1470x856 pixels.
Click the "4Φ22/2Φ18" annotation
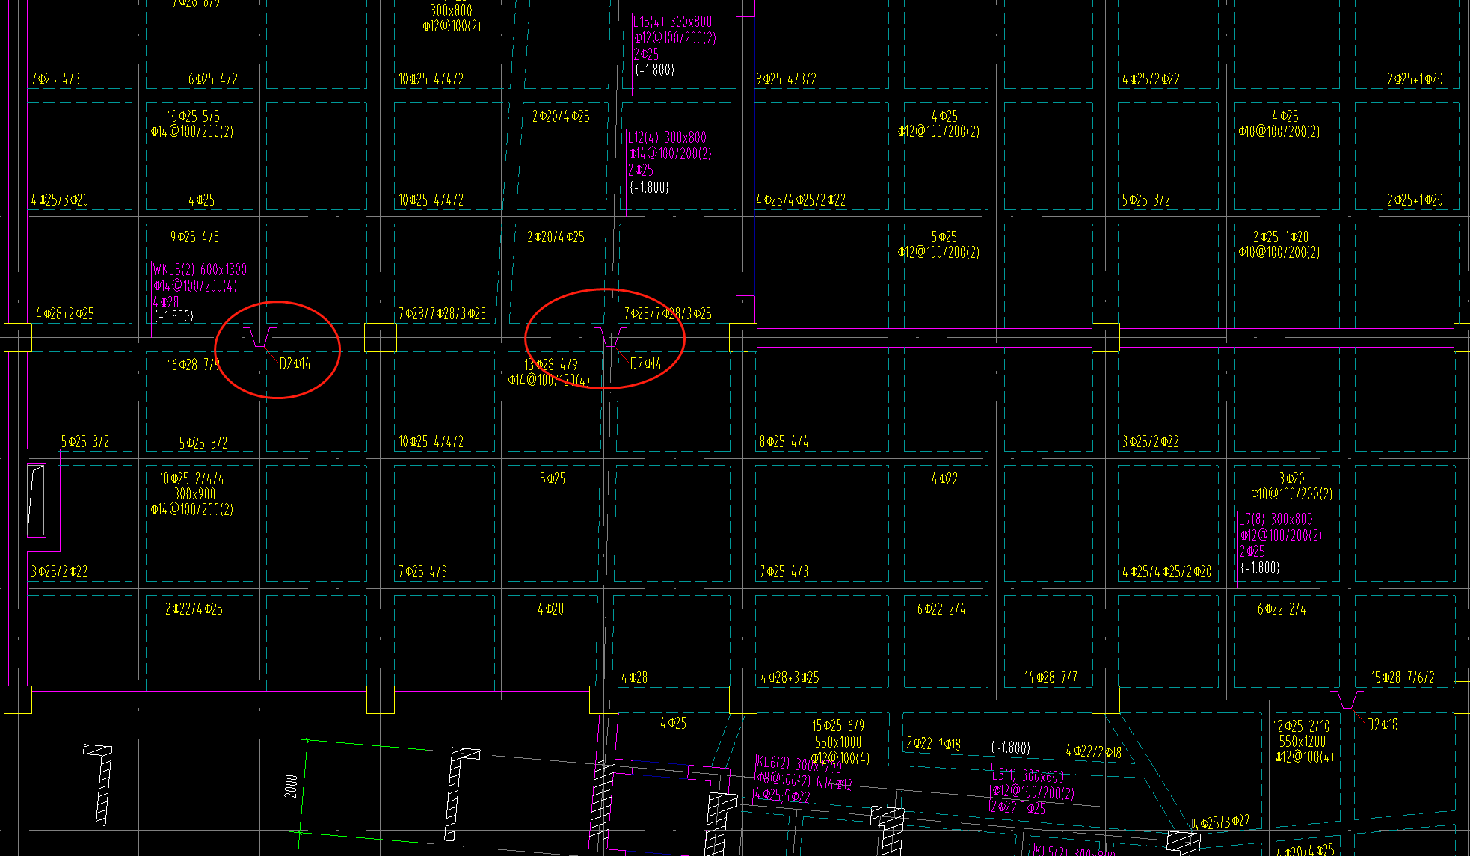1094,751
